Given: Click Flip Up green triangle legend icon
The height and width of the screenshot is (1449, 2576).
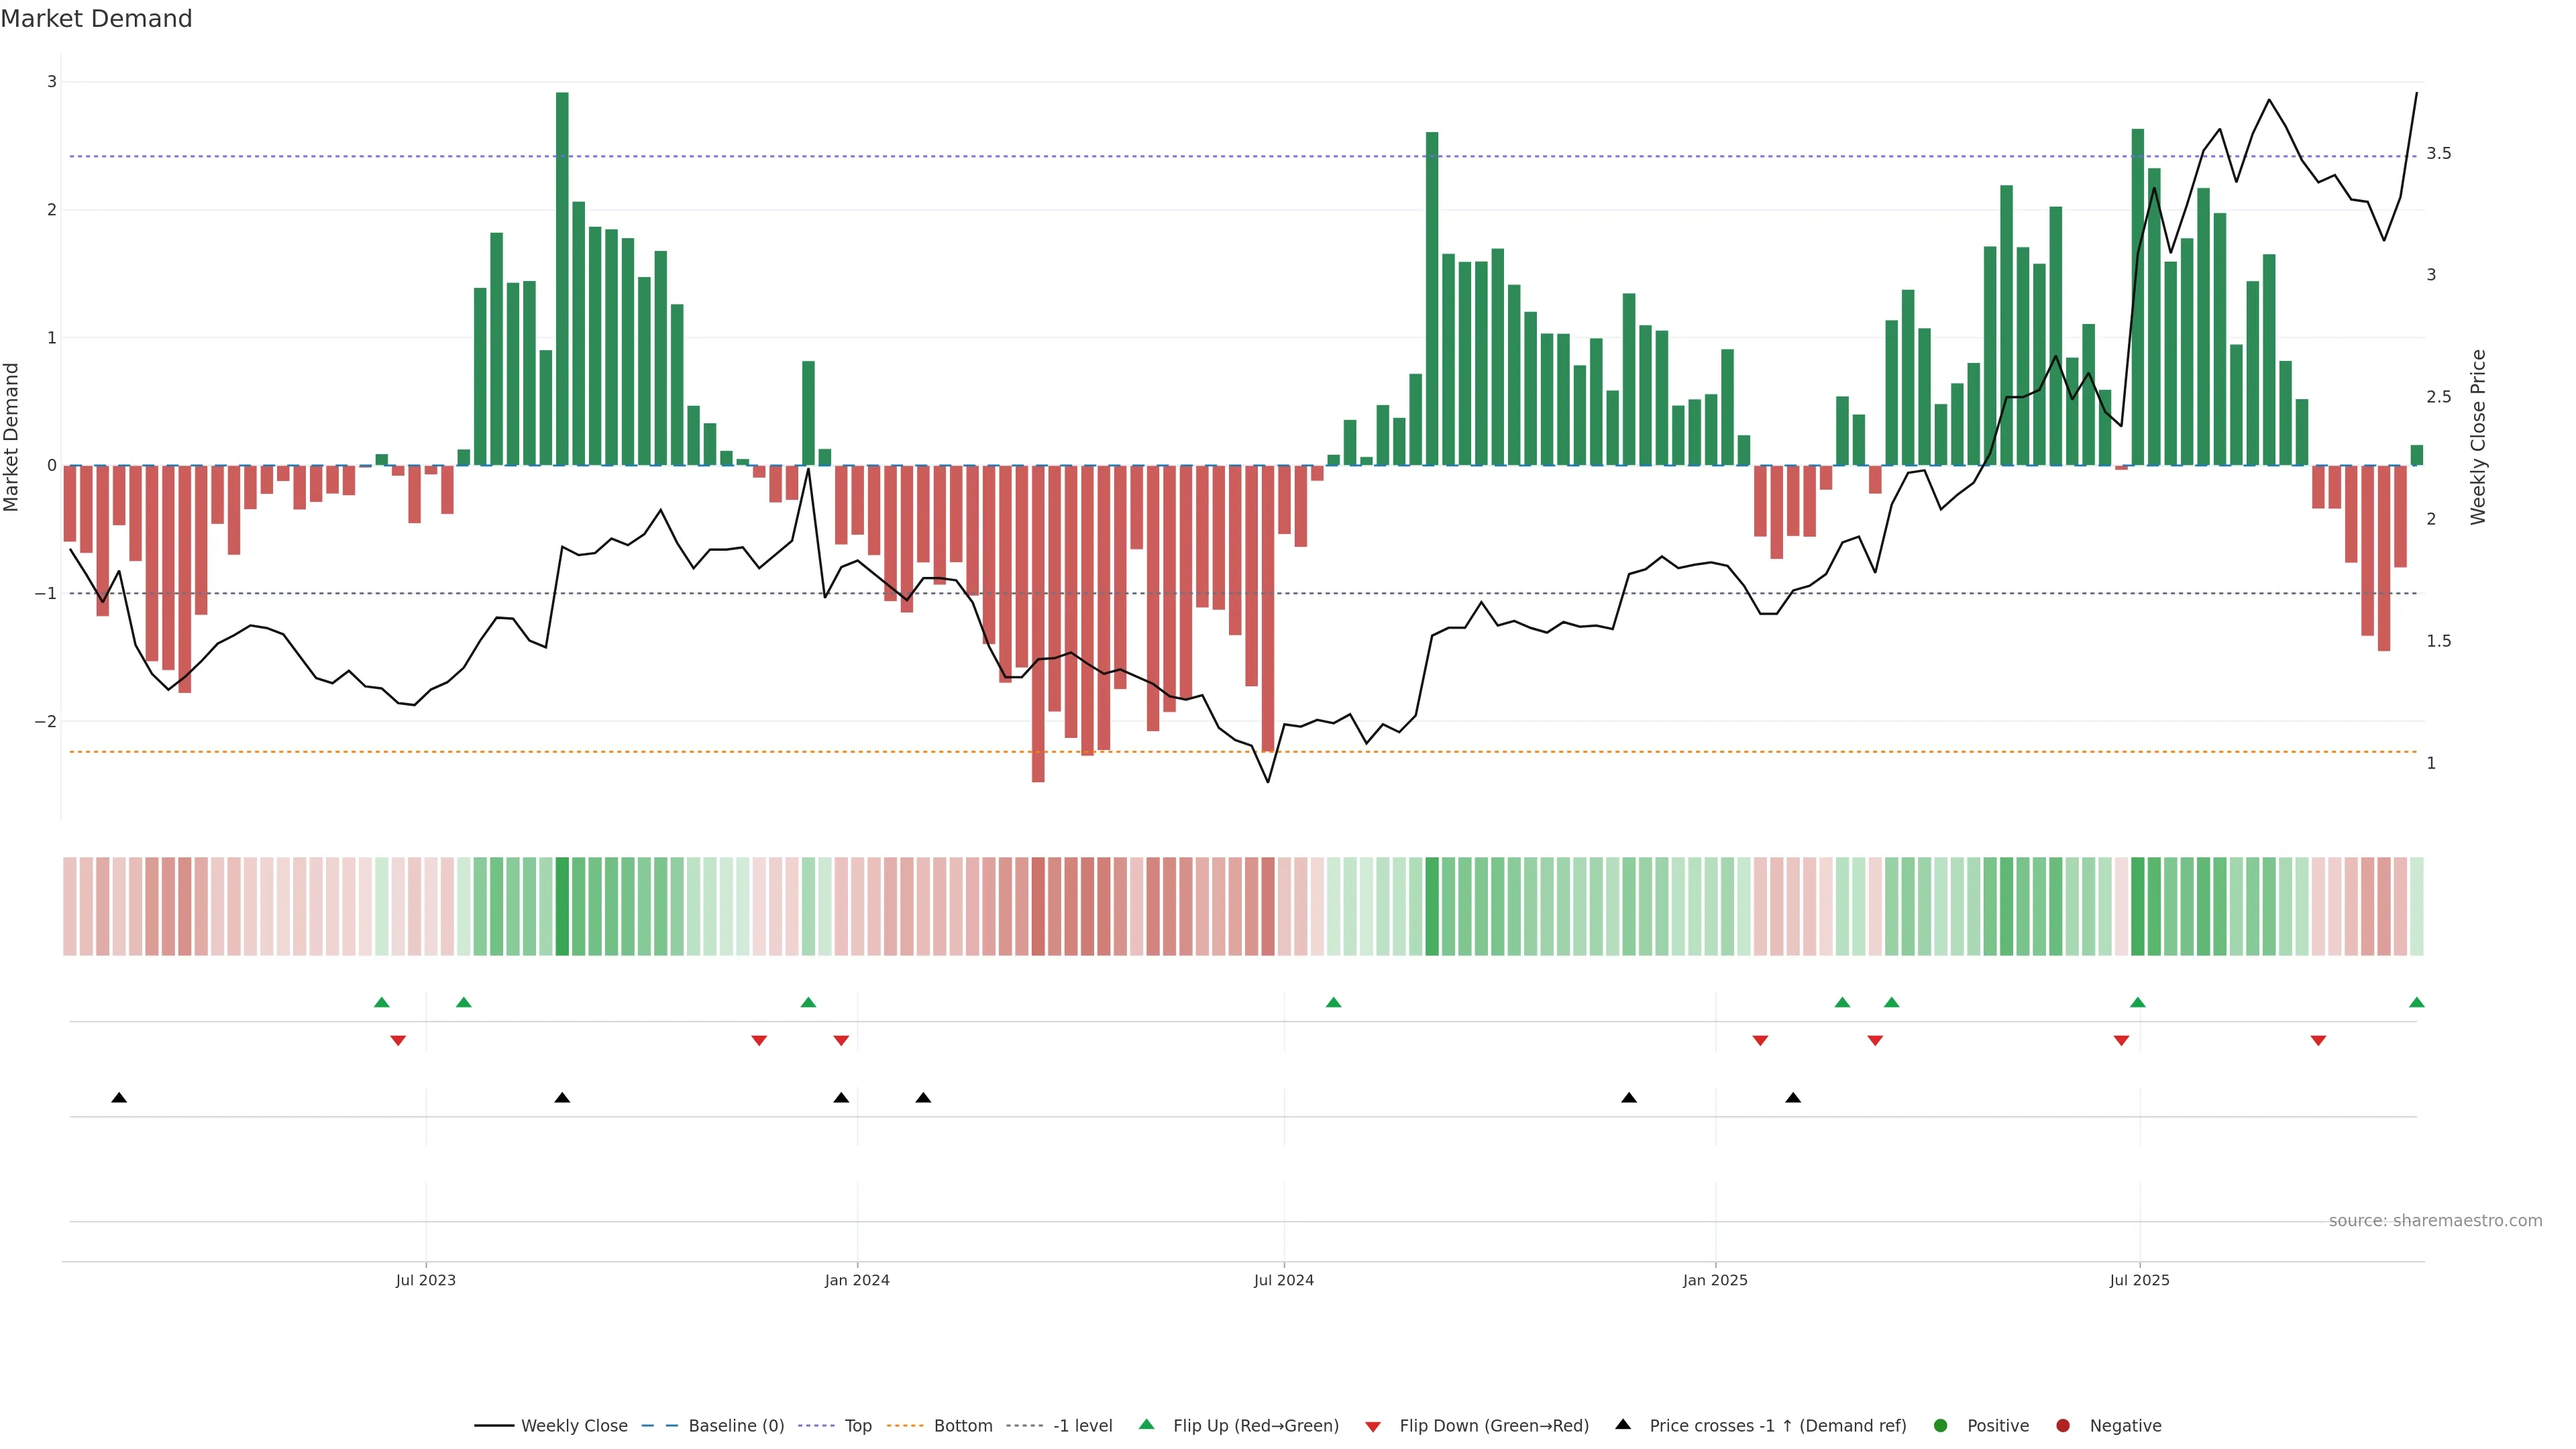Looking at the screenshot, I should [x=1147, y=1425].
